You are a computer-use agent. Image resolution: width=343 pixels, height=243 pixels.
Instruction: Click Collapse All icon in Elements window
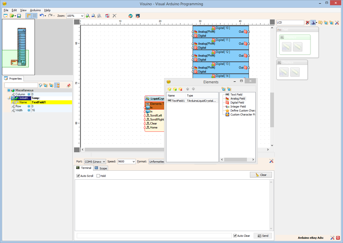(229, 89)
